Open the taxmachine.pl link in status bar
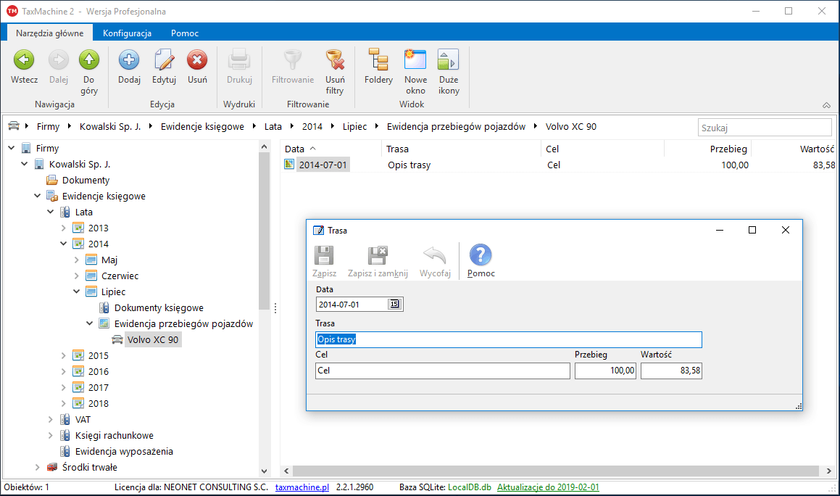The width and height of the screenshot is (840, 496). [302, 487]
